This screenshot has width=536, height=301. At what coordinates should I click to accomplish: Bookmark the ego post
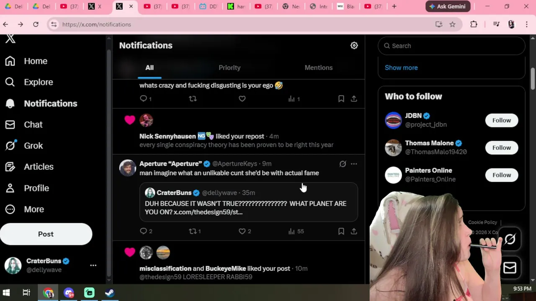pos(341,99)
